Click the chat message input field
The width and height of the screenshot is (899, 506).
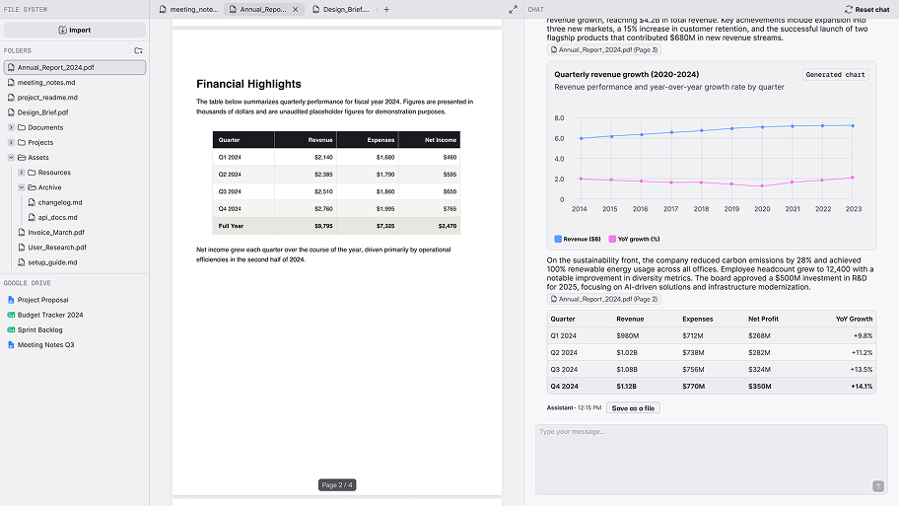(x=711, y=459)
